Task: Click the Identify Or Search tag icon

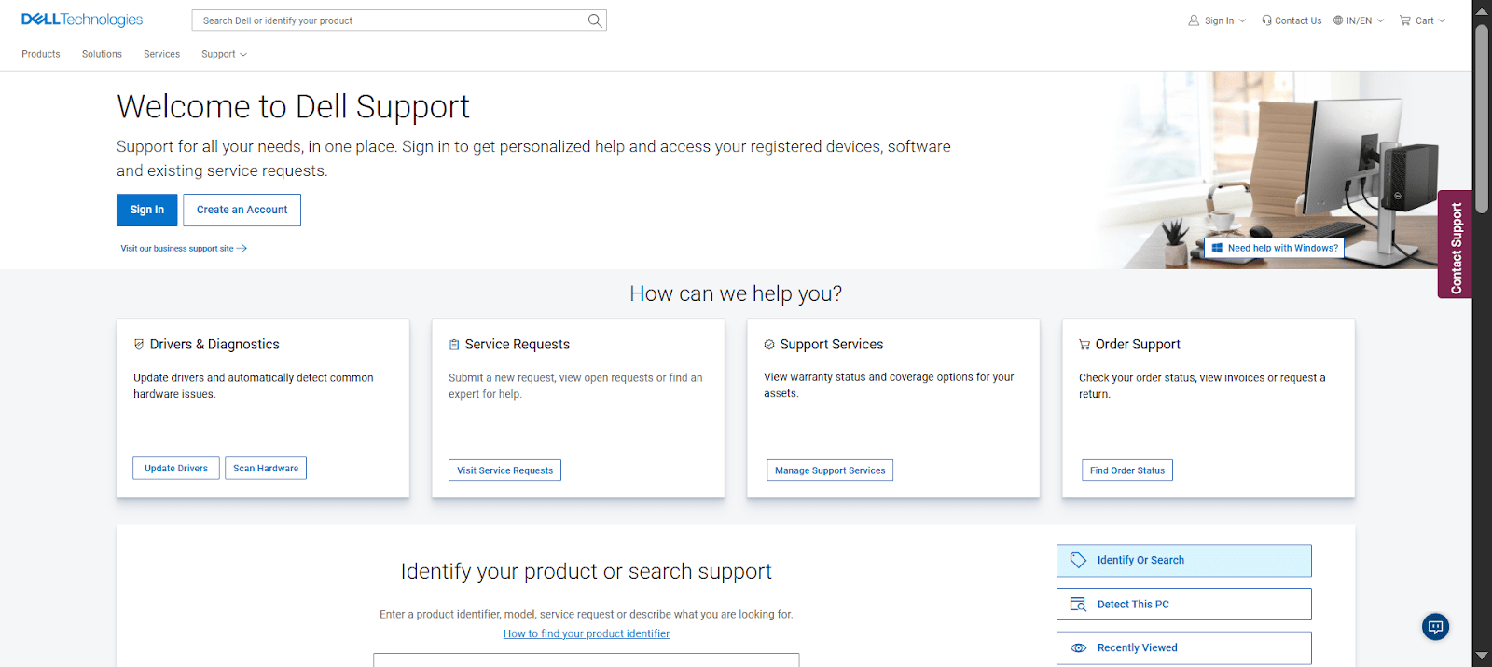Action: (1078, 560)
